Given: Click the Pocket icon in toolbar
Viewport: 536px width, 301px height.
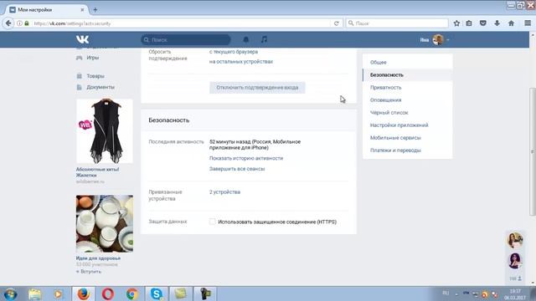Looking at the screenshot, I should point(482,23).
